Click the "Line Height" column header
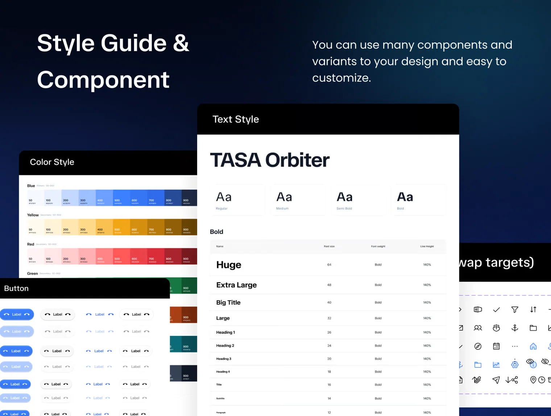 [427, 246]
